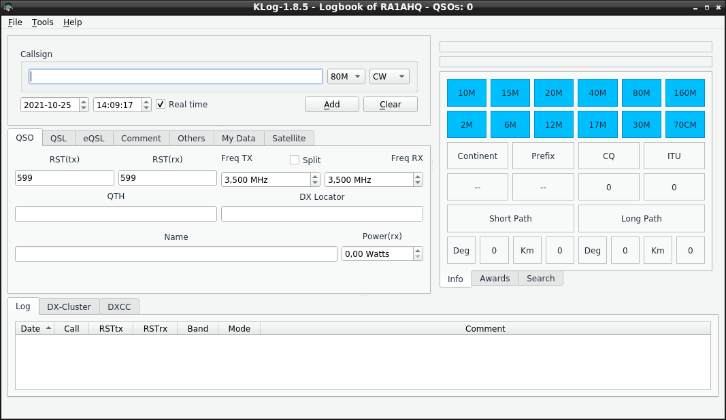
Task: Select the Info tab
Action: tap(455, 279)
